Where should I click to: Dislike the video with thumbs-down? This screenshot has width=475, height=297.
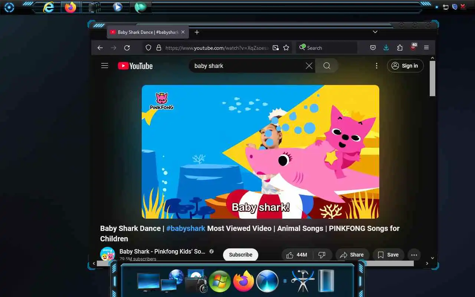coord(322,255)
